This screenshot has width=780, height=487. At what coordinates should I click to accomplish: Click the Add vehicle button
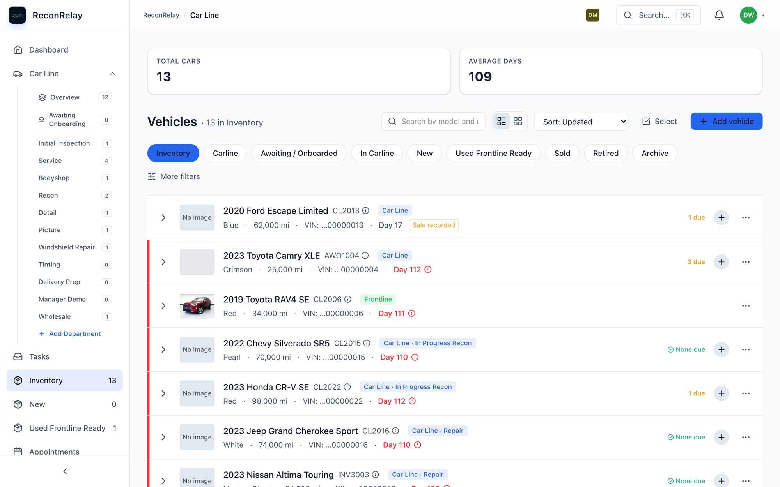[726, 122]
